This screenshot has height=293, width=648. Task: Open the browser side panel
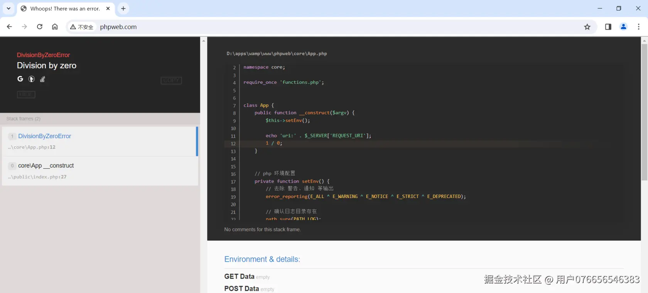pyautogui.click(x=608, y=27)
